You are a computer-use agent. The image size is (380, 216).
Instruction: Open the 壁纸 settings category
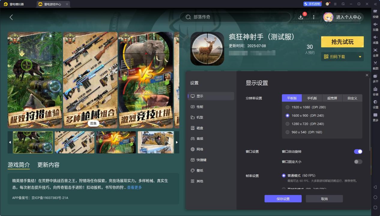[211, 171]
